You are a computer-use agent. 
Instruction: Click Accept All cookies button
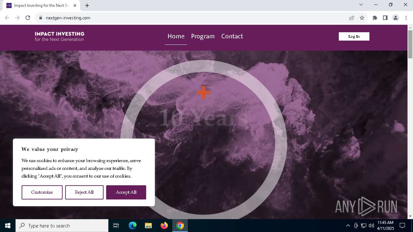(x=126, y=192)
